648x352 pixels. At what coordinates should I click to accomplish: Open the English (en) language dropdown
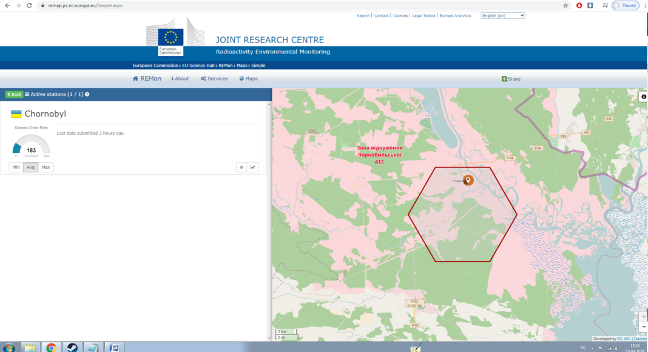tap(503, 16)
